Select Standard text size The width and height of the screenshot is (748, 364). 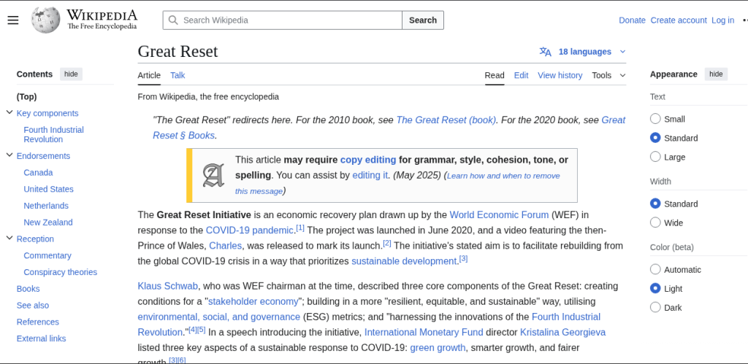pos(655,138)
